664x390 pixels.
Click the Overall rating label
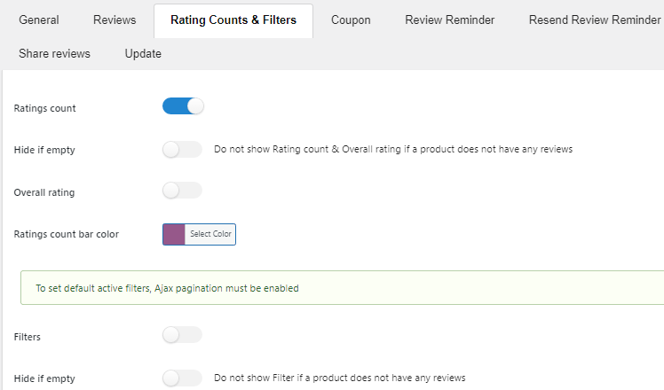point(44,192)
